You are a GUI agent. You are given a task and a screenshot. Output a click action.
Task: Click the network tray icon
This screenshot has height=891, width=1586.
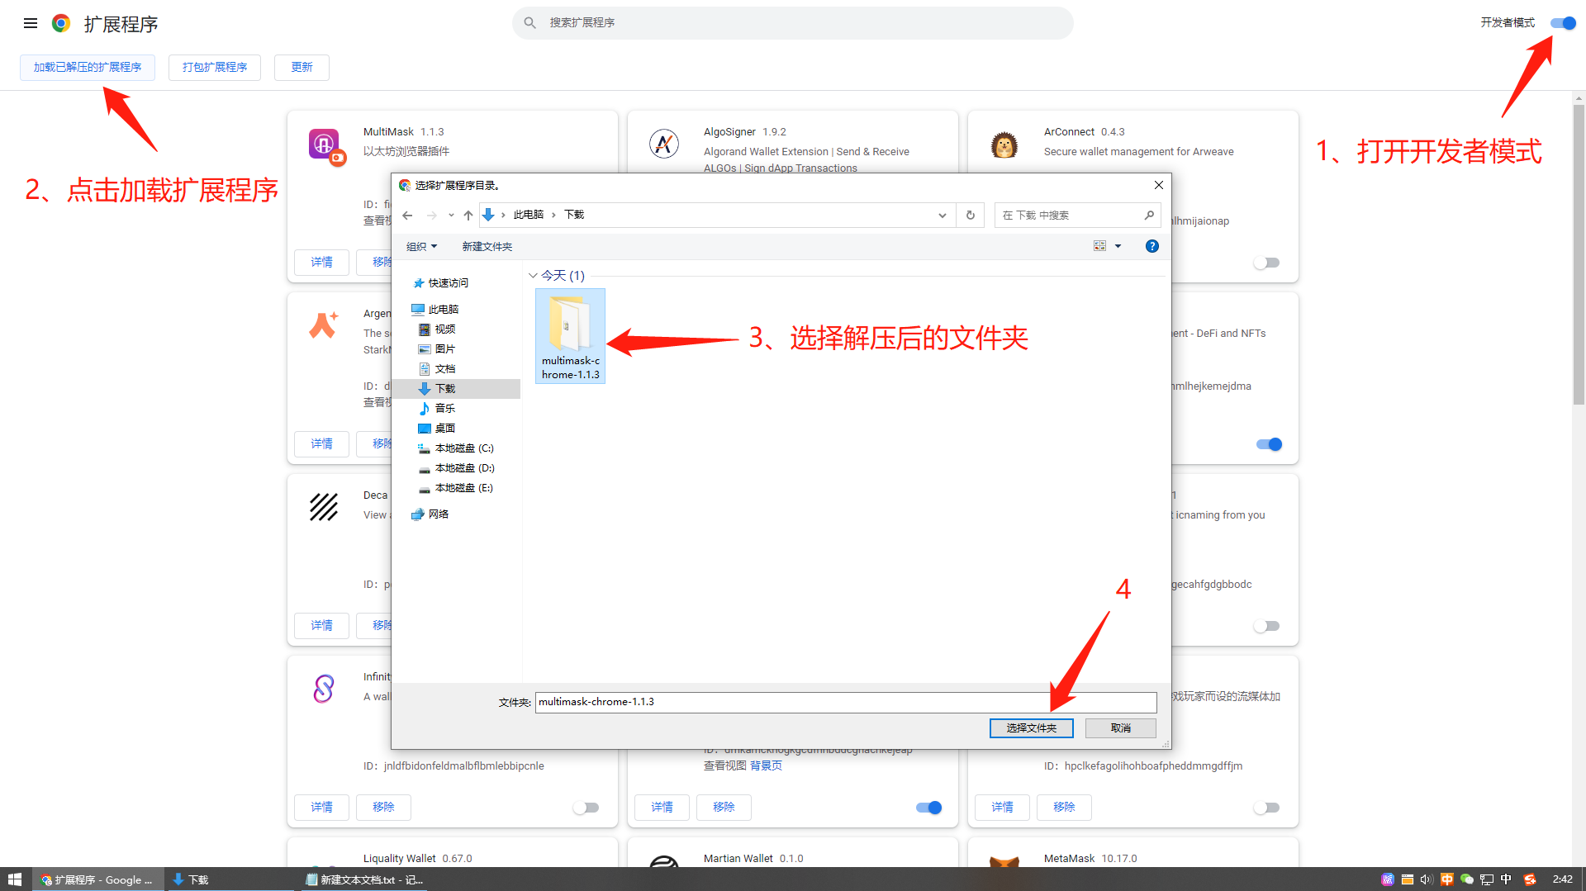click(x=1487, y=879)
